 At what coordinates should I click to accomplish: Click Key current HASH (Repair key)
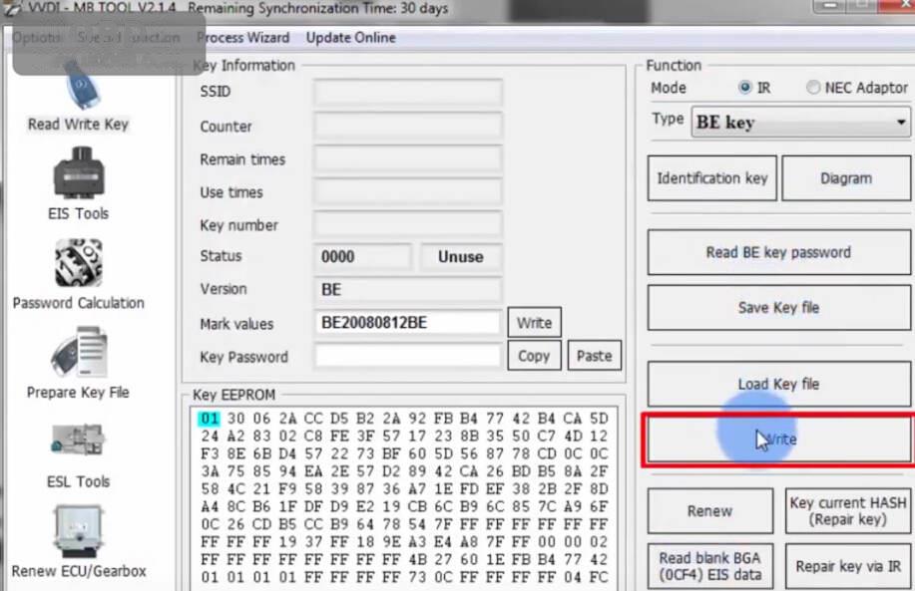tap(848, 511)
